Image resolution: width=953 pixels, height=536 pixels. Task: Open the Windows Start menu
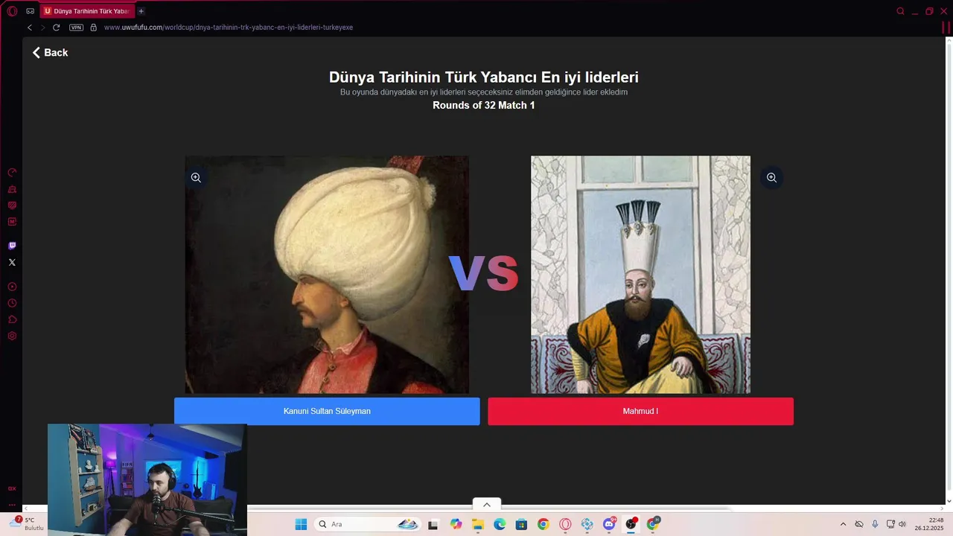click(x=301, y=524)
